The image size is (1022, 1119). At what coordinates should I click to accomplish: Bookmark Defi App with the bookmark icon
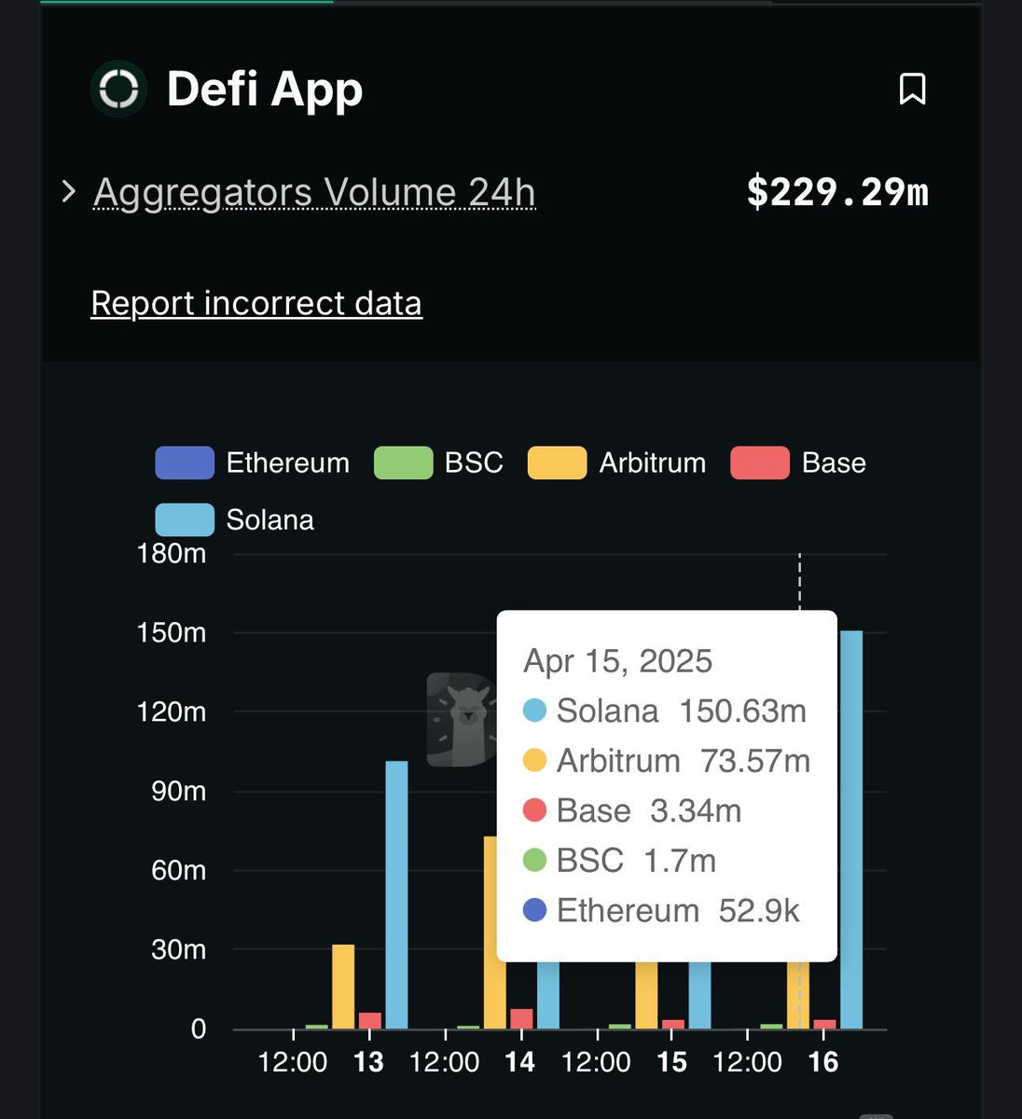pos(912,90)
